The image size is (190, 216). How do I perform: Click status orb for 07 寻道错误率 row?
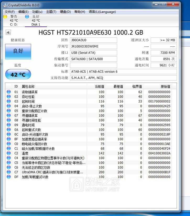click(9, 115)
